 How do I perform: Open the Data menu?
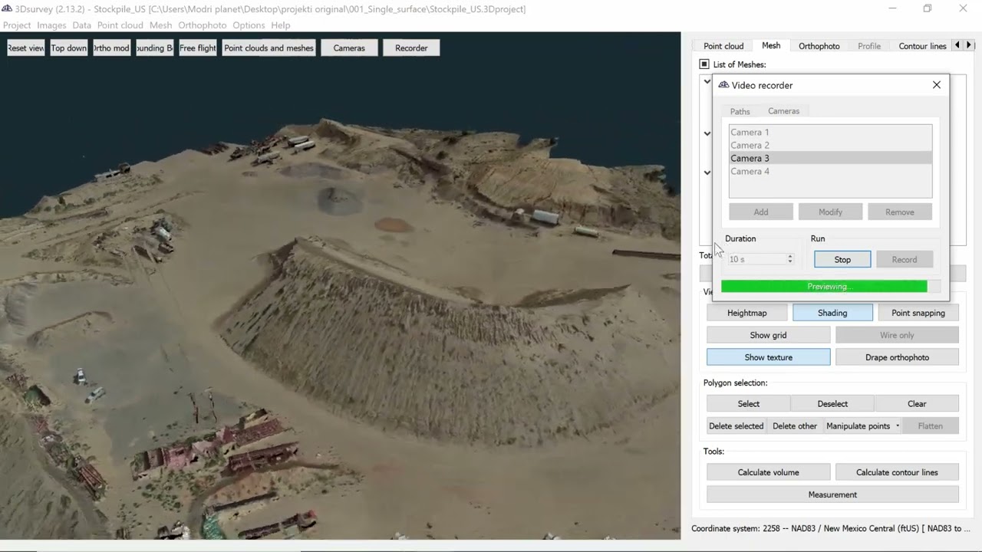point(81,25)
